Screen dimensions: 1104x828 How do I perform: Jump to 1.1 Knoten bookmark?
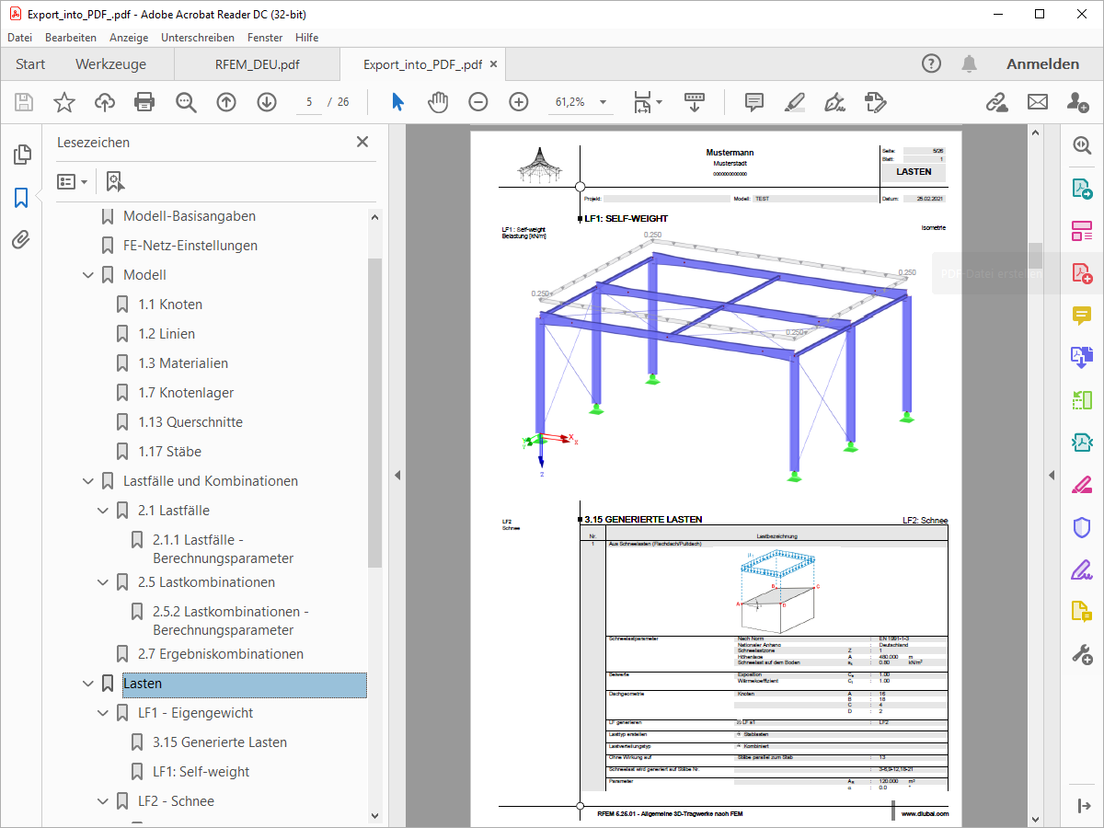tap(170, 305)
